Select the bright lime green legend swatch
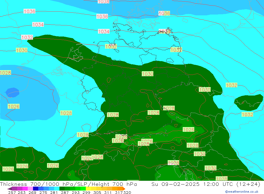 tap(83, 189)
